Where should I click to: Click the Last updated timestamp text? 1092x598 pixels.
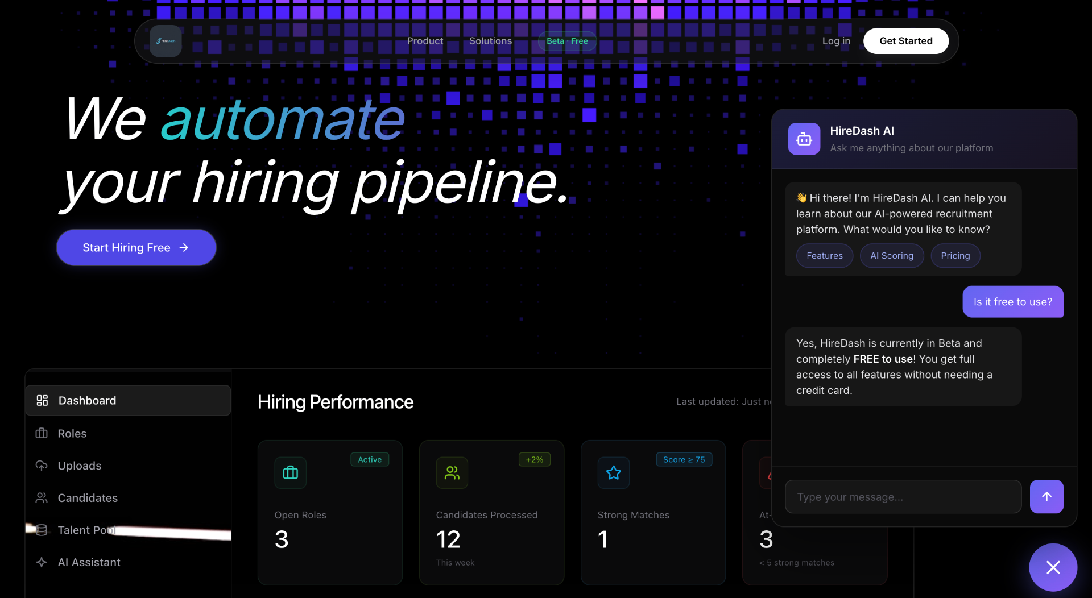[724, 401]
